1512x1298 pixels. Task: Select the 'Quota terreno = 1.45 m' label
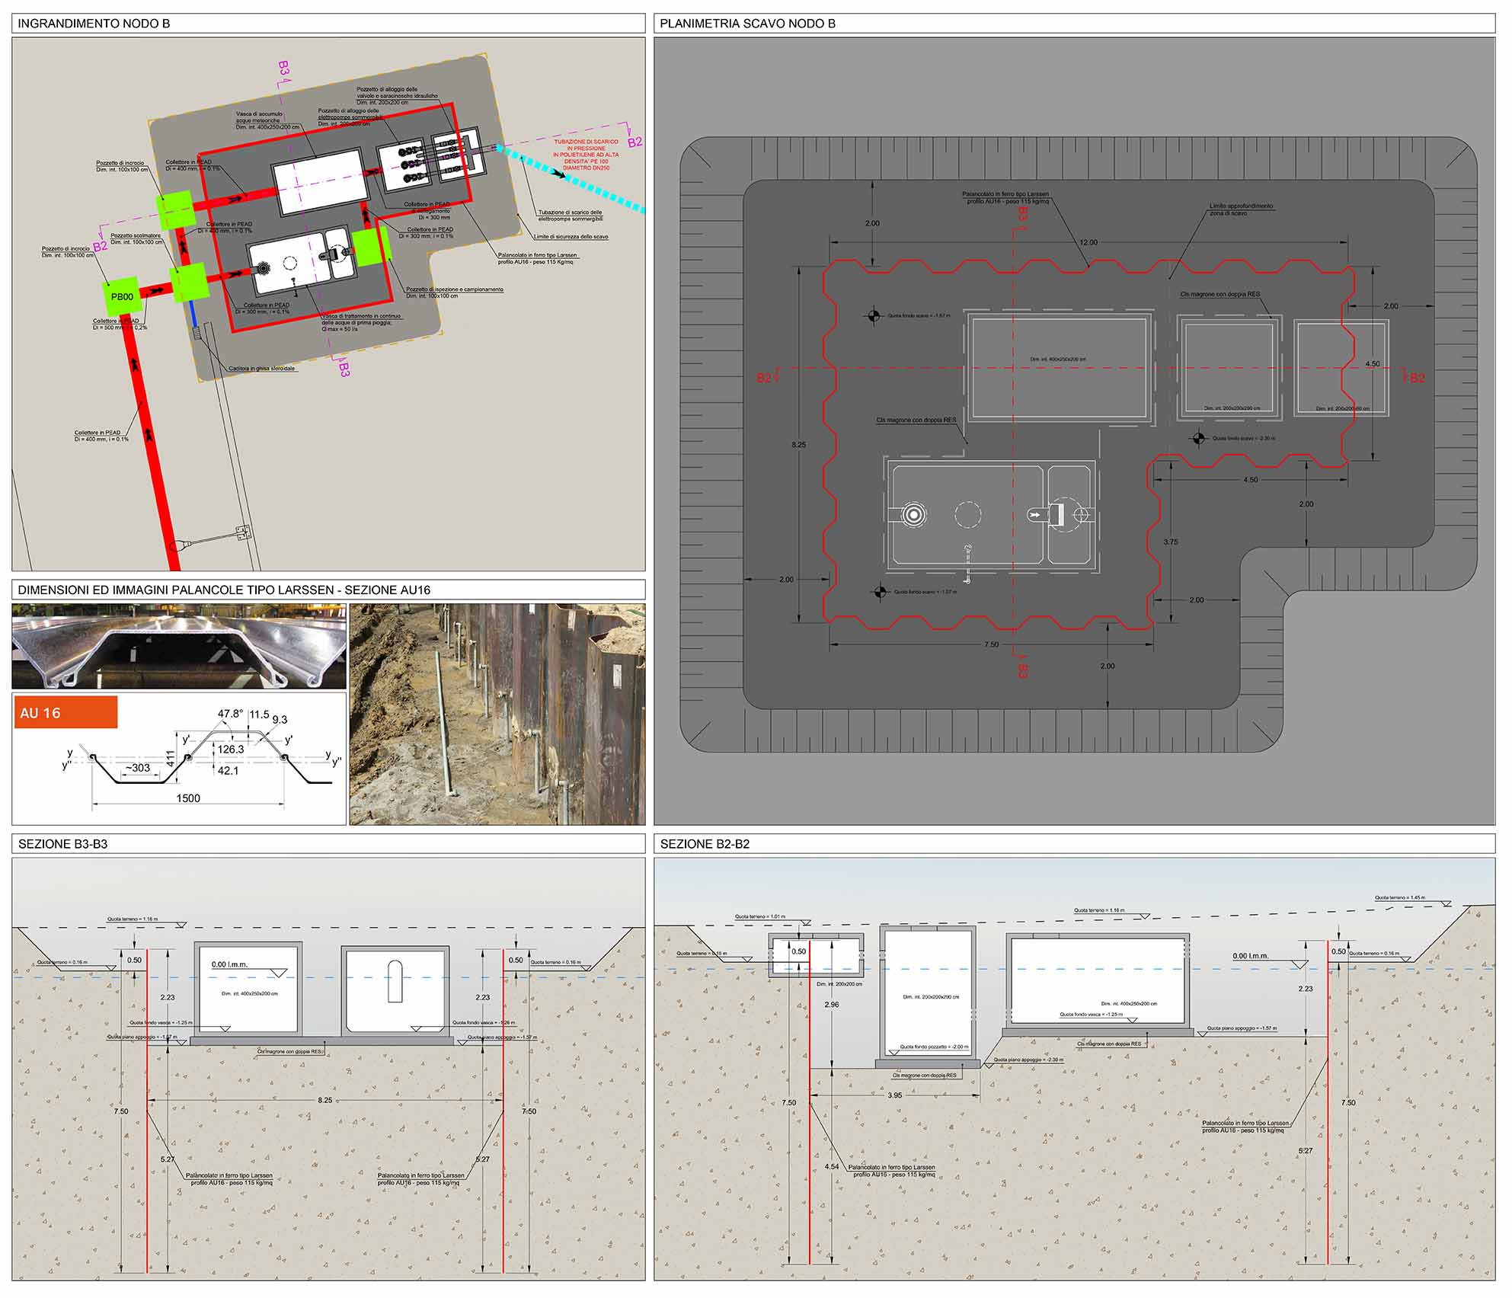(1400, 898)
